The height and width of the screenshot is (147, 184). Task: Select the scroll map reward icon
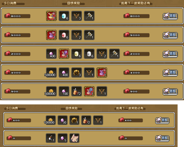click(x=74, y=138)
